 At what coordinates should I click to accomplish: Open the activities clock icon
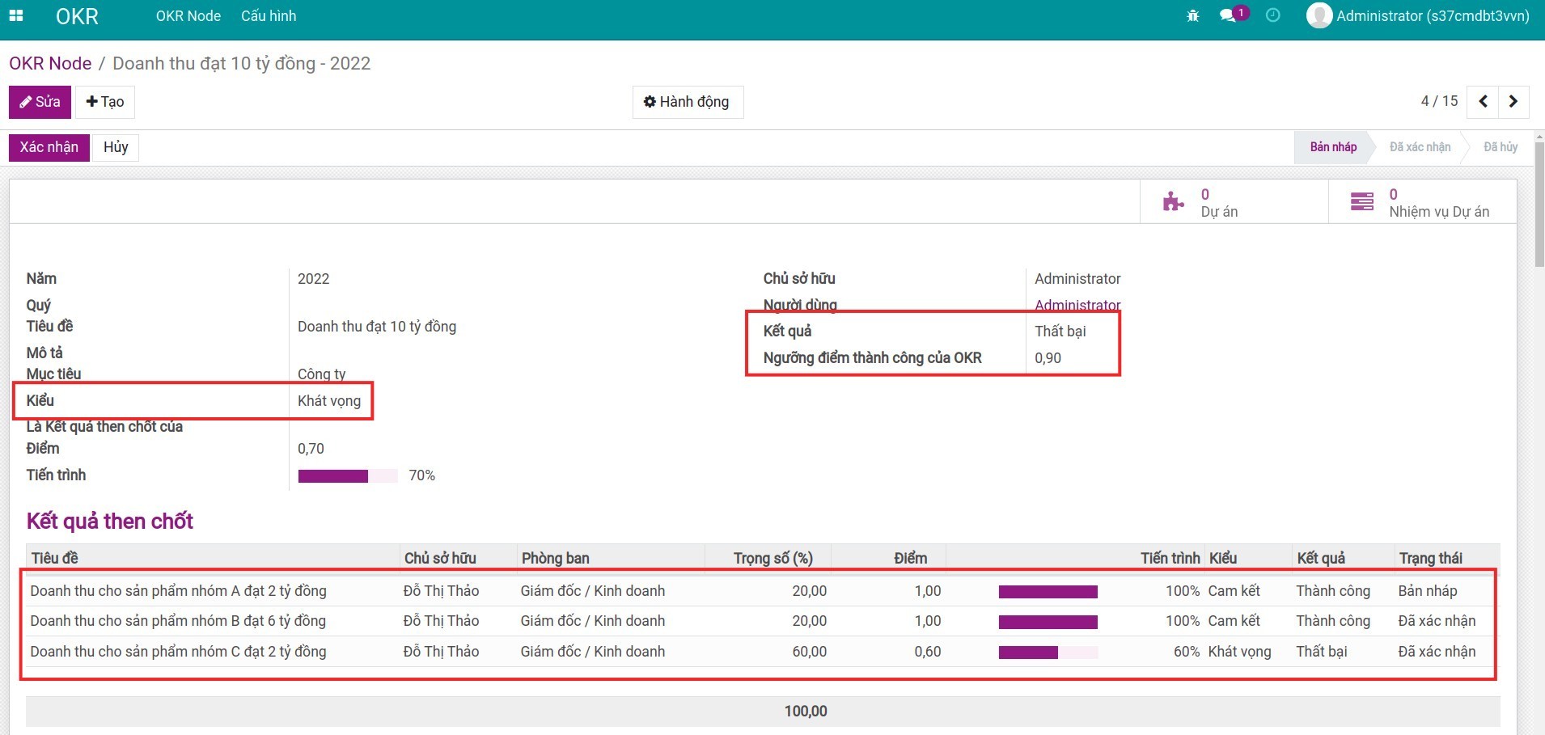(x=1272, y=16)
